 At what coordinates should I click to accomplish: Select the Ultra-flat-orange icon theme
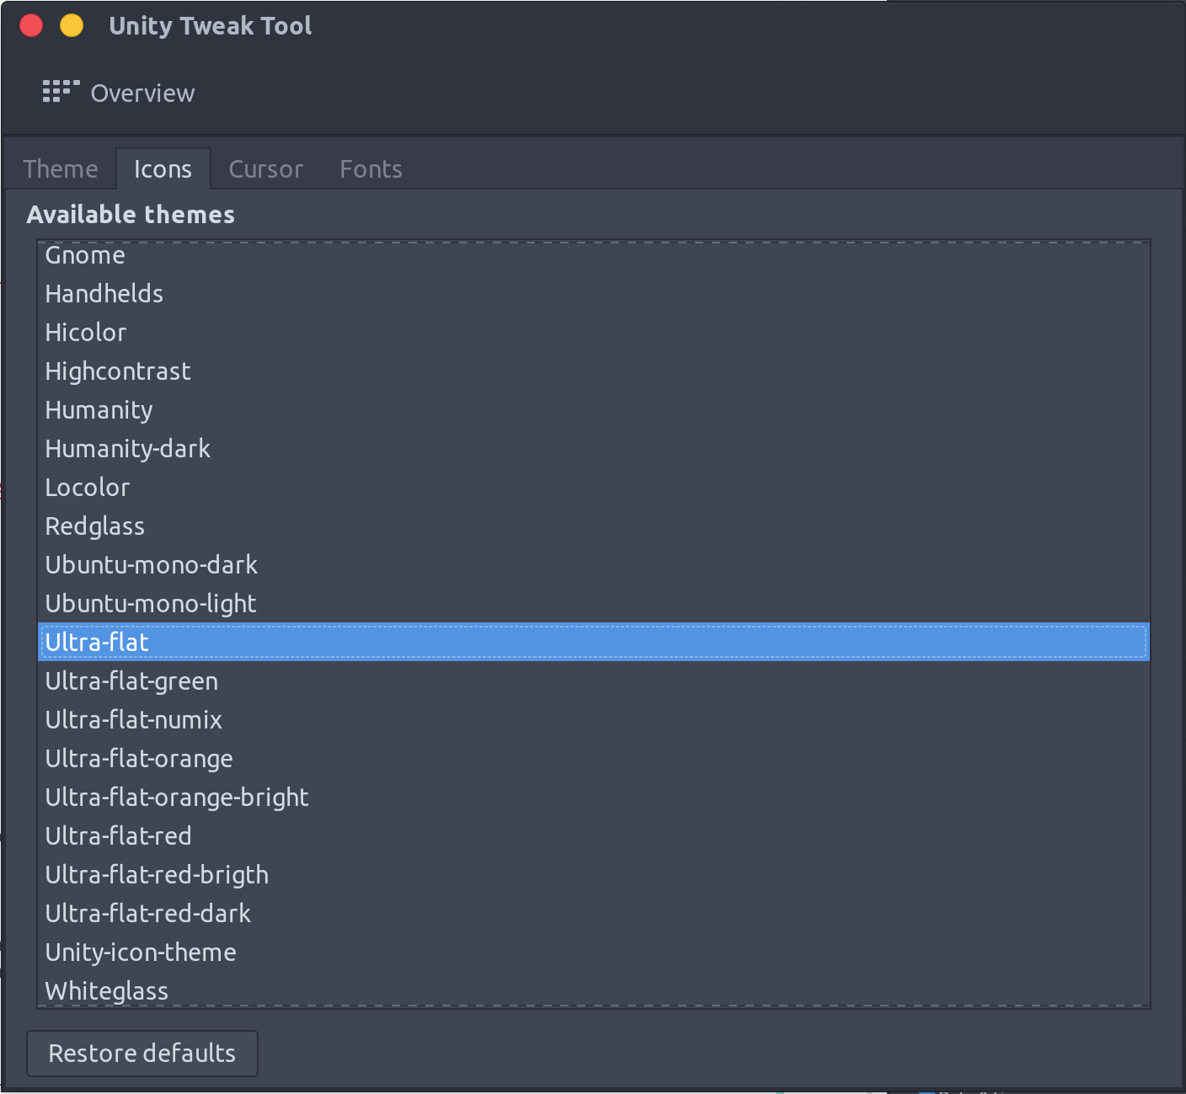594,759
